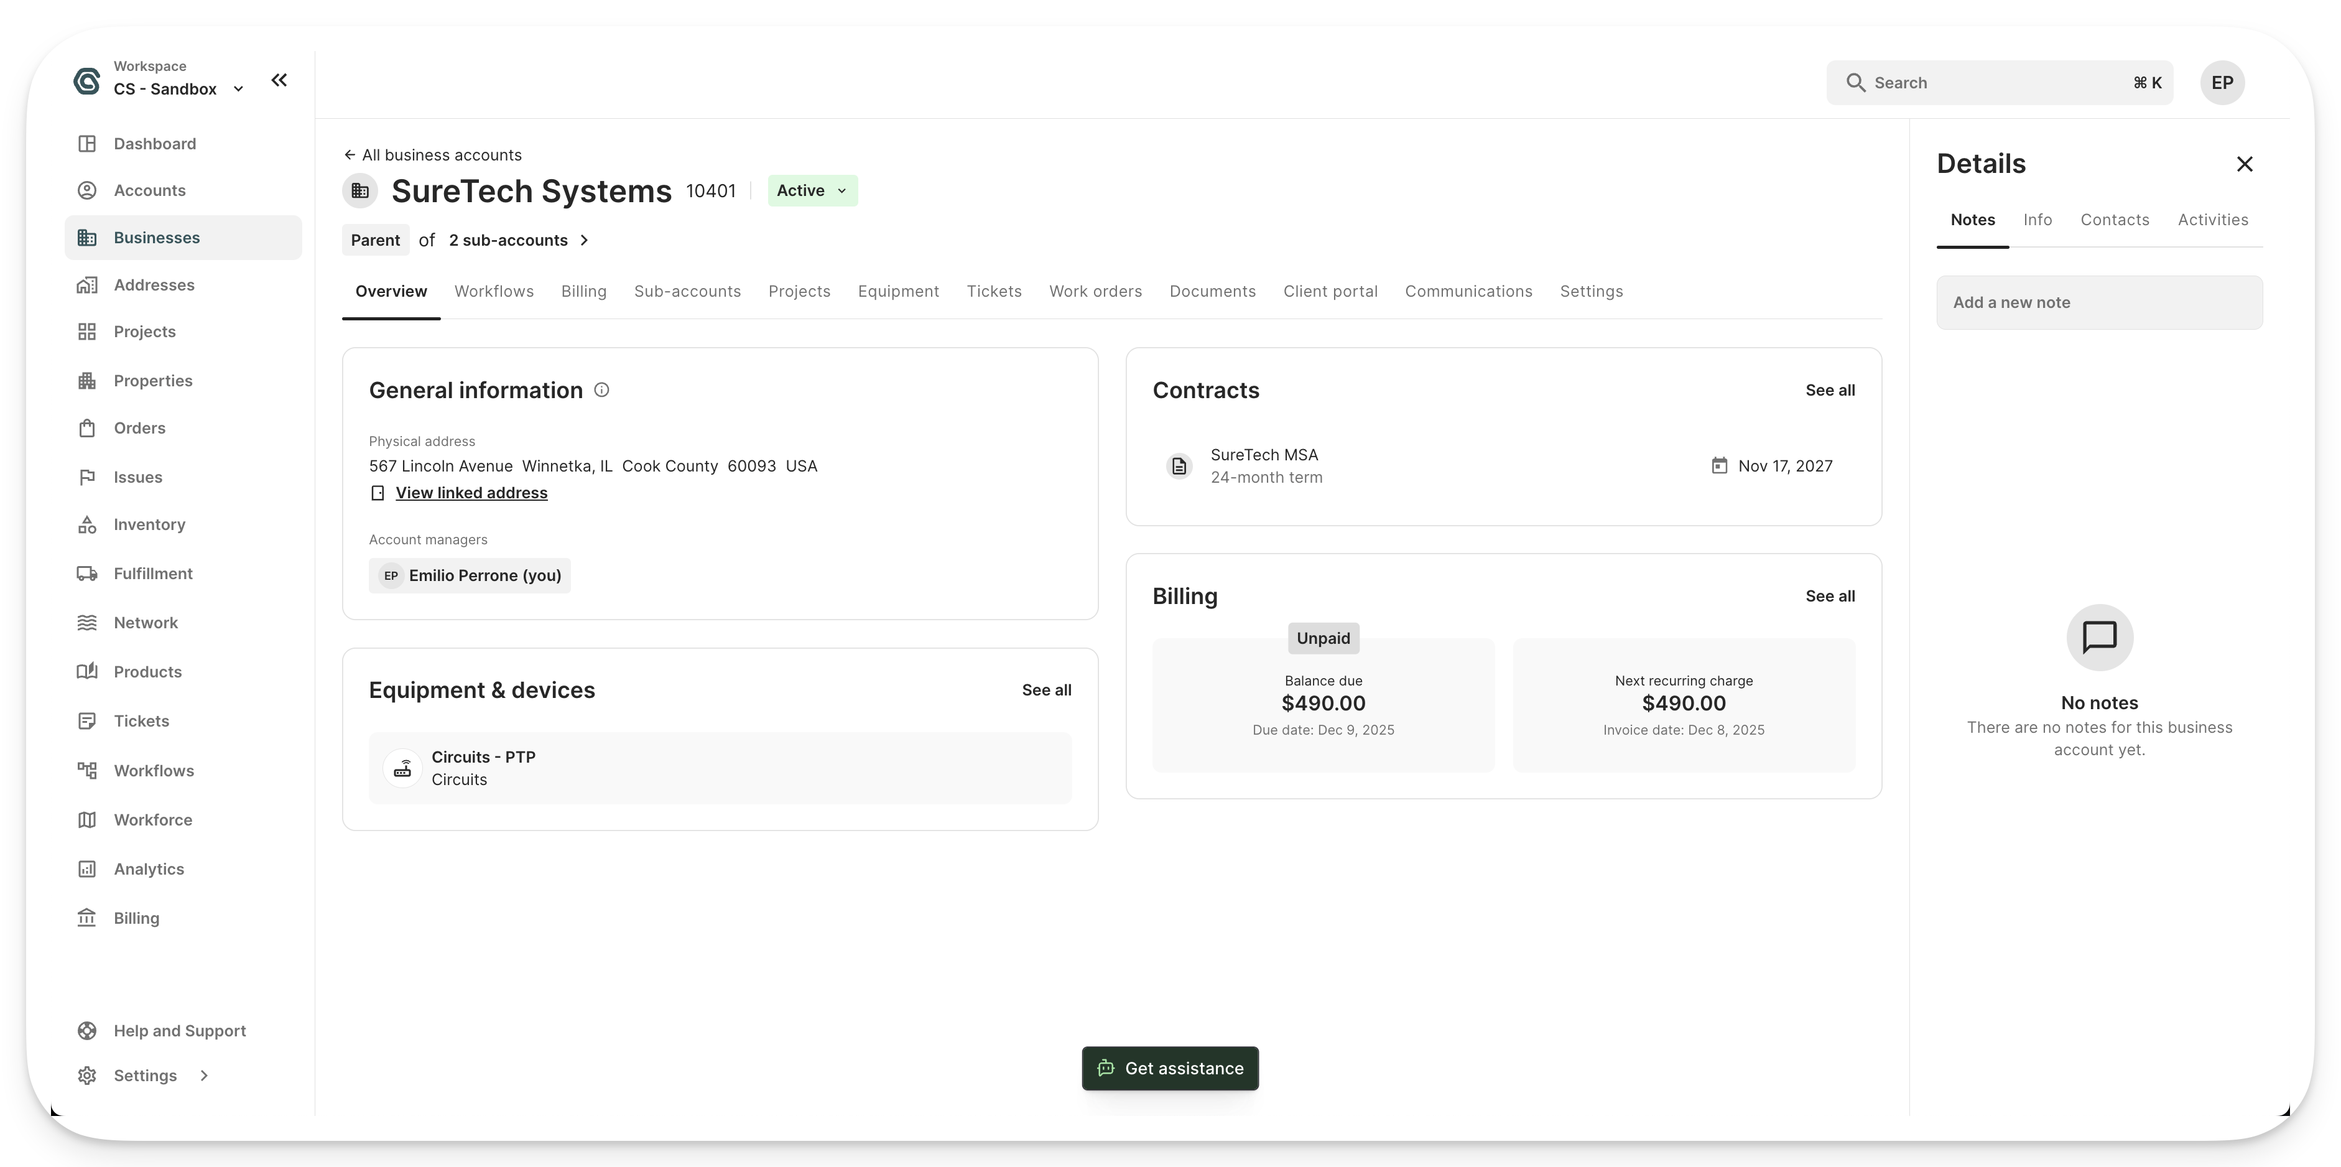
Task: Click View linked address link
Action: [471, 493]
